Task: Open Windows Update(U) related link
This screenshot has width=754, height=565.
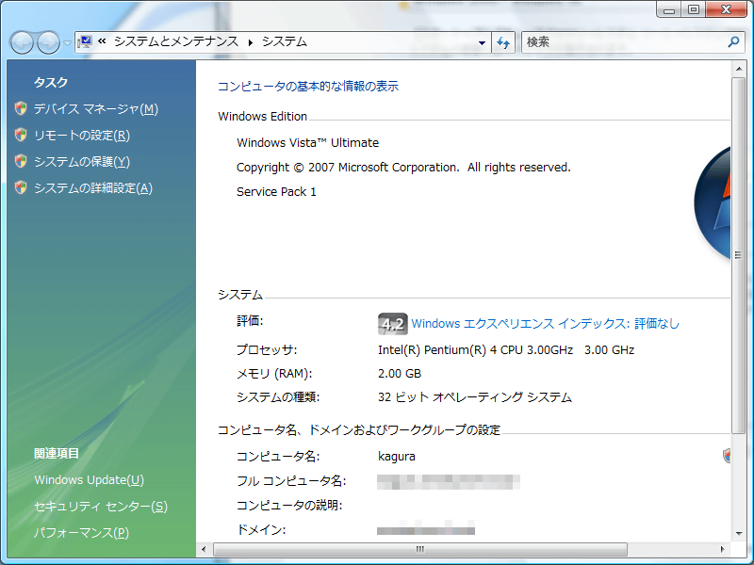Action: 89,480
